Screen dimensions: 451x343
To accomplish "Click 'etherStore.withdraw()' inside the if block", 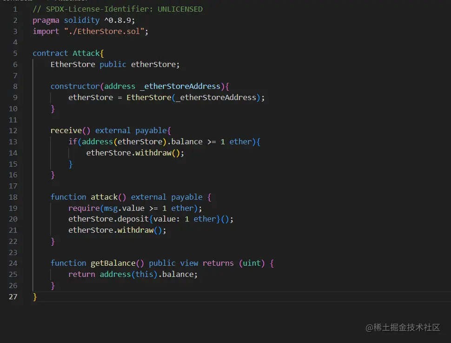I will tap(133, 153).
